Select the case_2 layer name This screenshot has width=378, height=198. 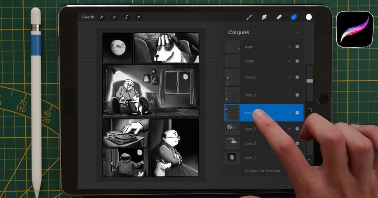point(251,143)
